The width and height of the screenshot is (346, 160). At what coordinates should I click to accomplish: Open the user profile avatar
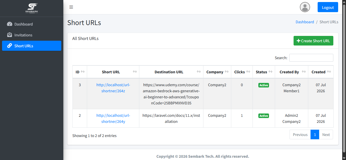(305, 7)
